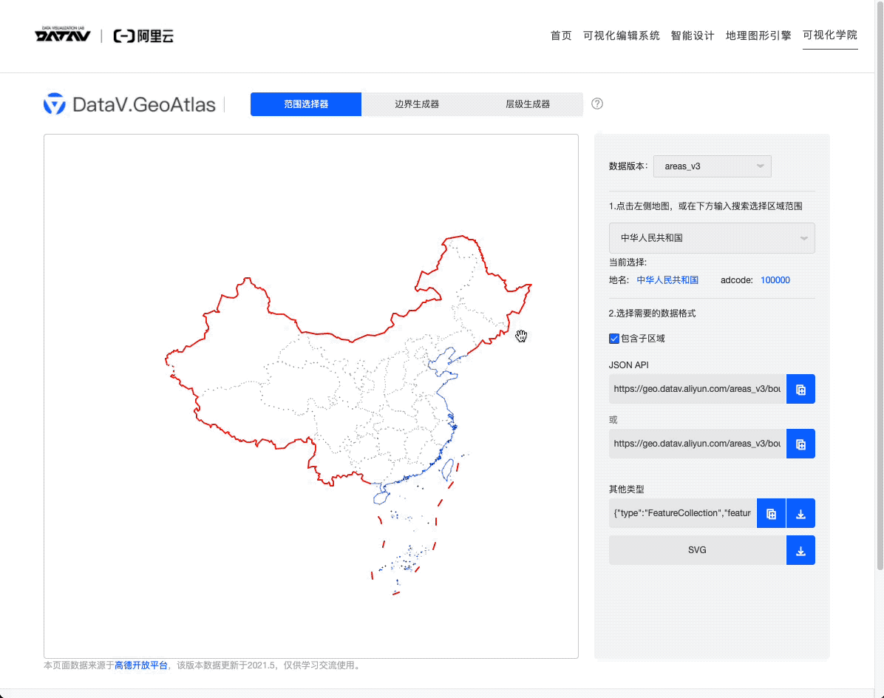
Task: Open 地理图形引擎 in top navigation
Action: click(758, 35)
